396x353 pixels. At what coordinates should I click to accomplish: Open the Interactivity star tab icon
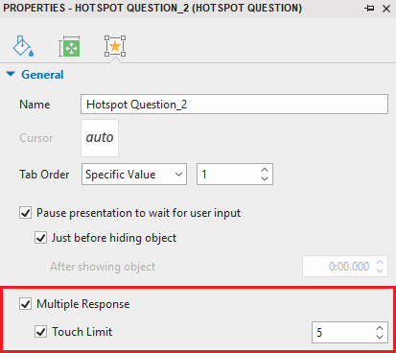(115, 46)
